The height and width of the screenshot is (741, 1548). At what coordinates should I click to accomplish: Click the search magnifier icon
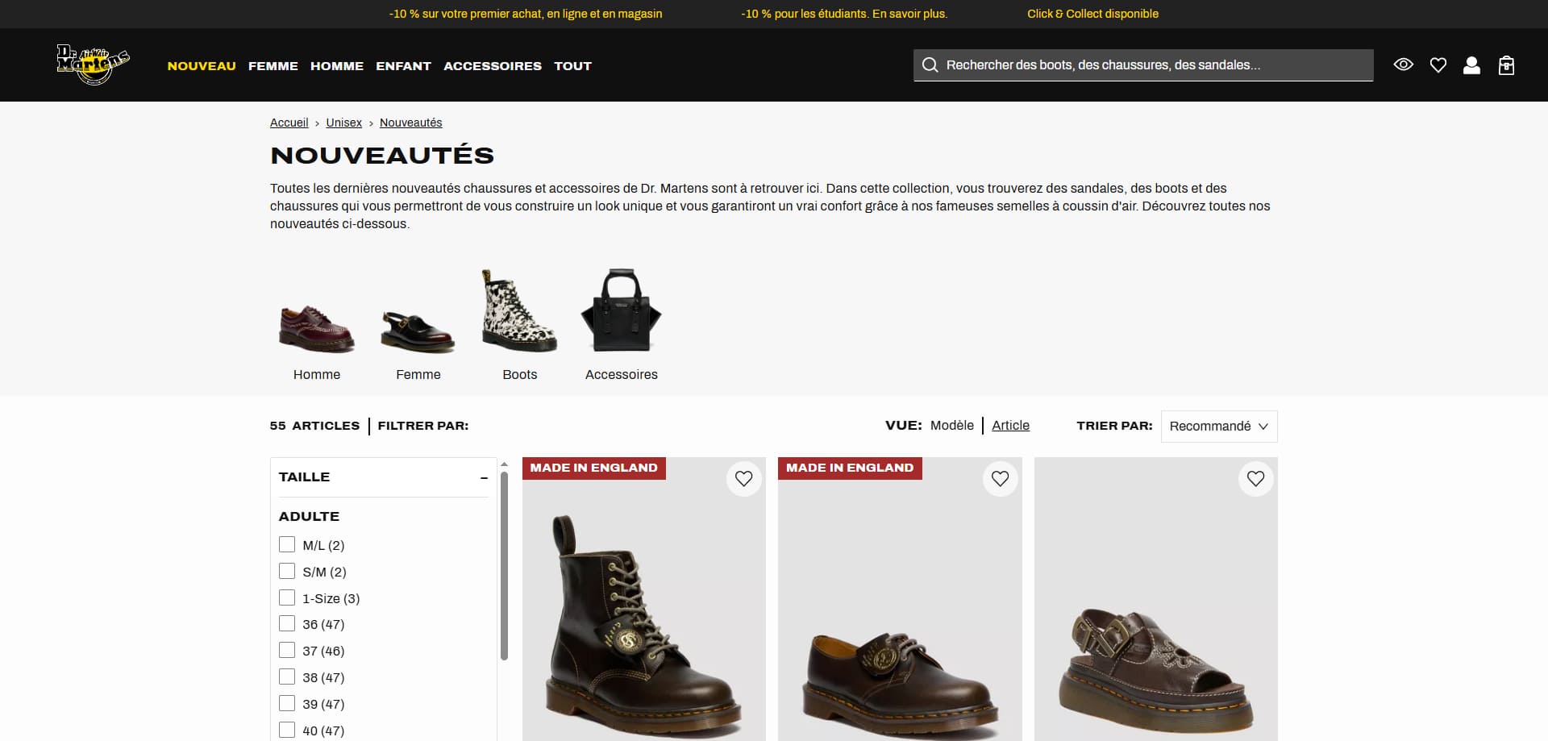pos(930,65)
